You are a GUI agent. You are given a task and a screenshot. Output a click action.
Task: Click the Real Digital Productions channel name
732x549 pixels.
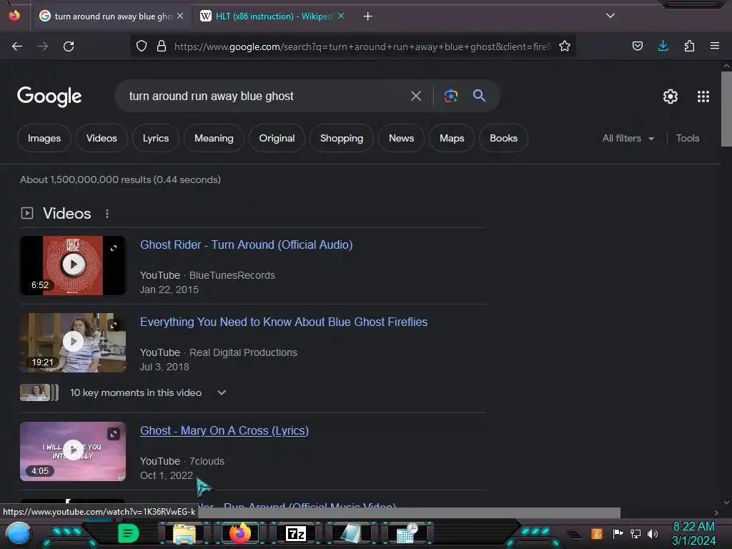(x=243, y=352)
